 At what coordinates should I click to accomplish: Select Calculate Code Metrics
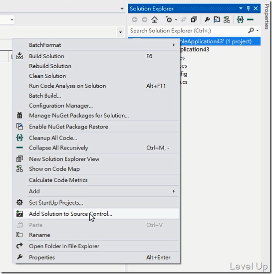[x=96, y=180]
